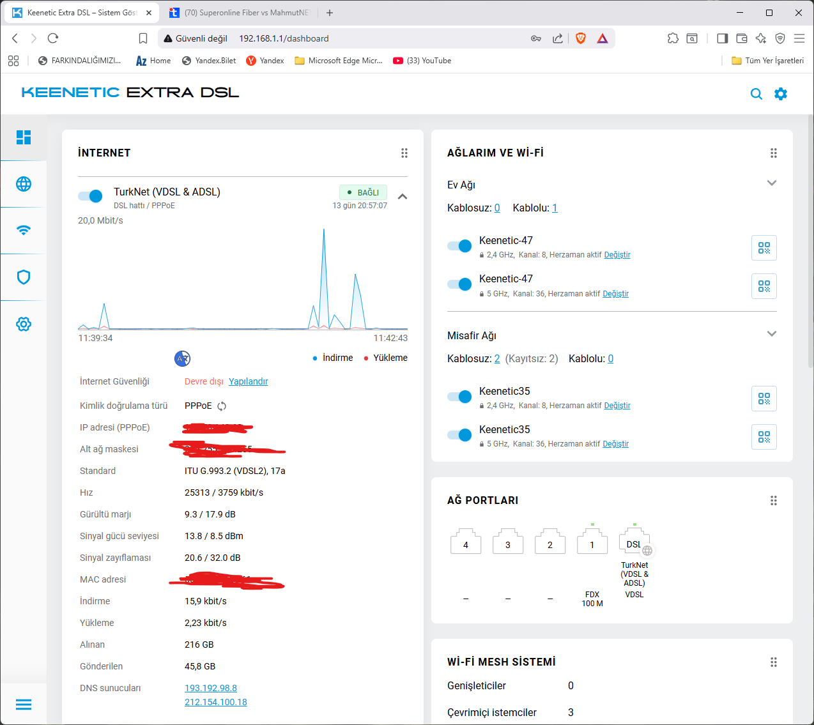Click the search magnifier in header
814x725 pixels.
coord(756,94)
